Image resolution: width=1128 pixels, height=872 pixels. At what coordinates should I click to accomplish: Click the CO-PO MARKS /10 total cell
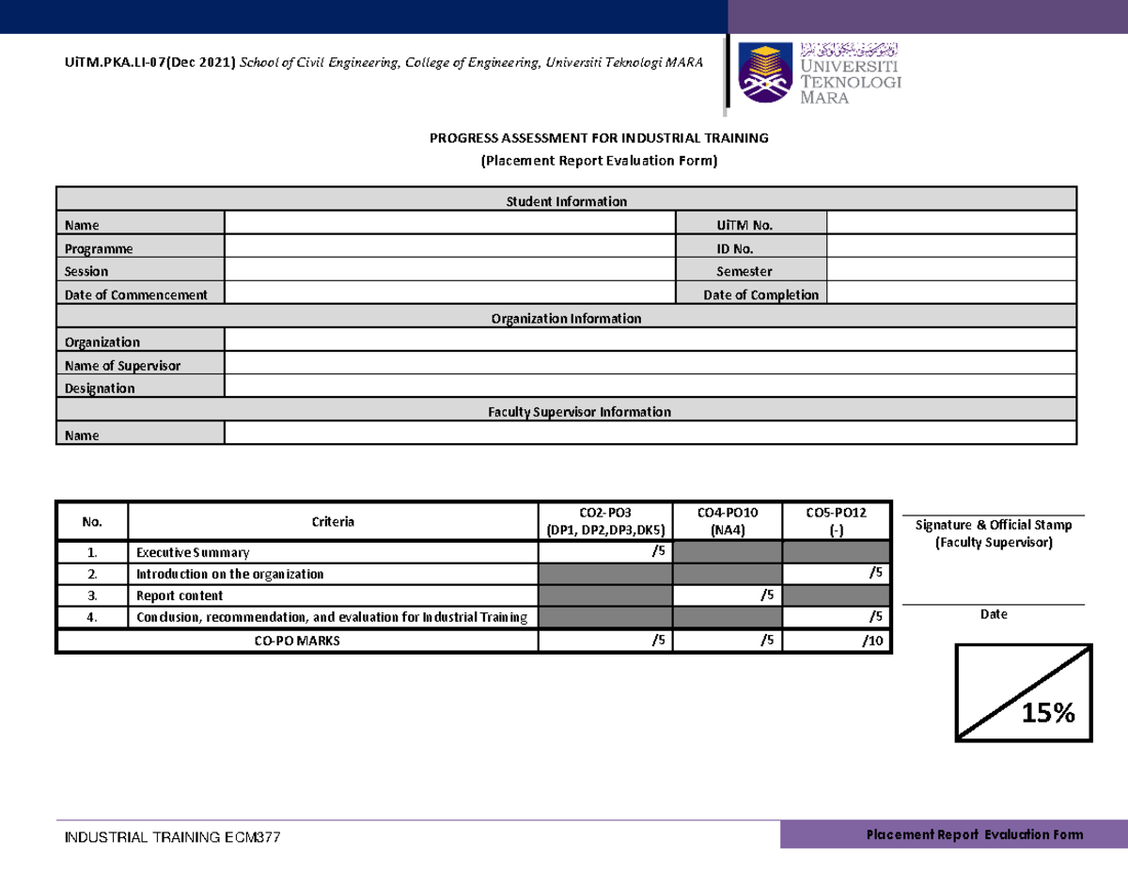[837, 641]
